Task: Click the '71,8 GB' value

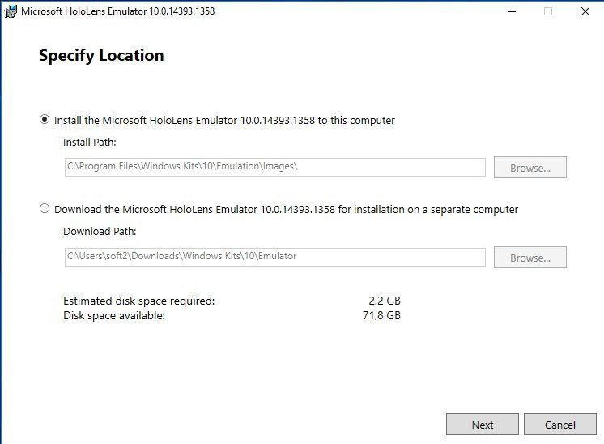Action: coord(381,315)
